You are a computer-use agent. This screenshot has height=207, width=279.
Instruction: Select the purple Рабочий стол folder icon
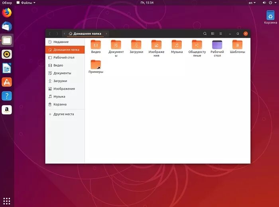[217, 45]
